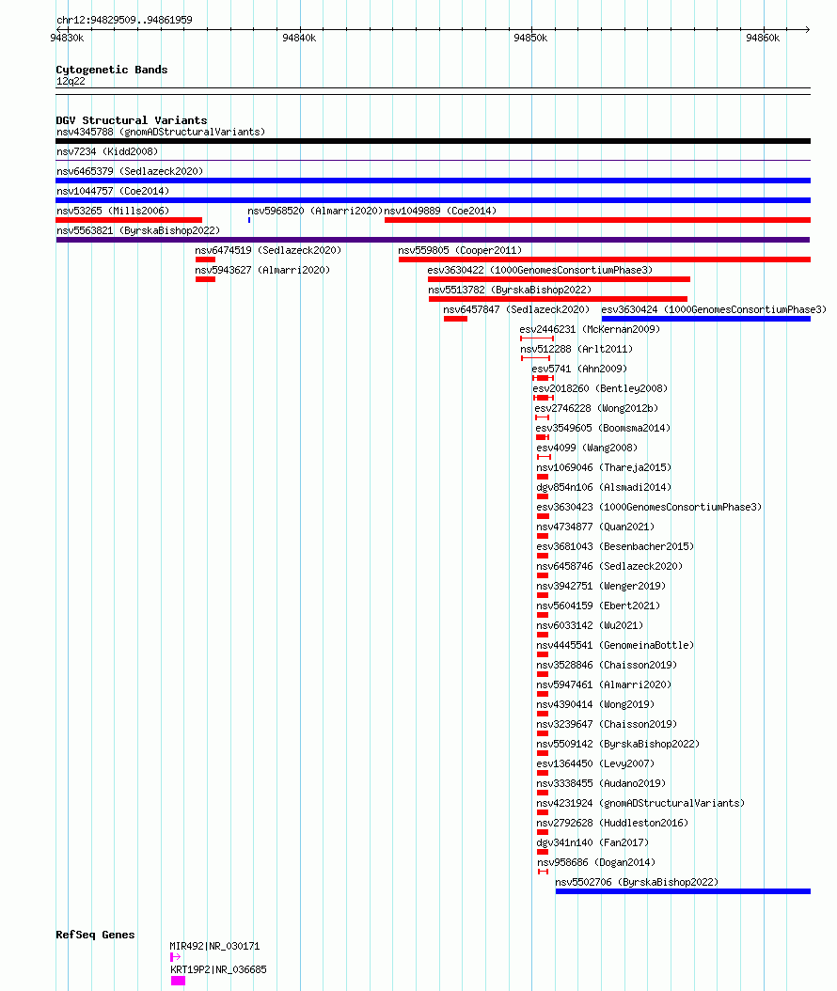The image size is (837, 991).
Task: Open nsv5968520 (Almarri2020) variant label
Action: 315,211
